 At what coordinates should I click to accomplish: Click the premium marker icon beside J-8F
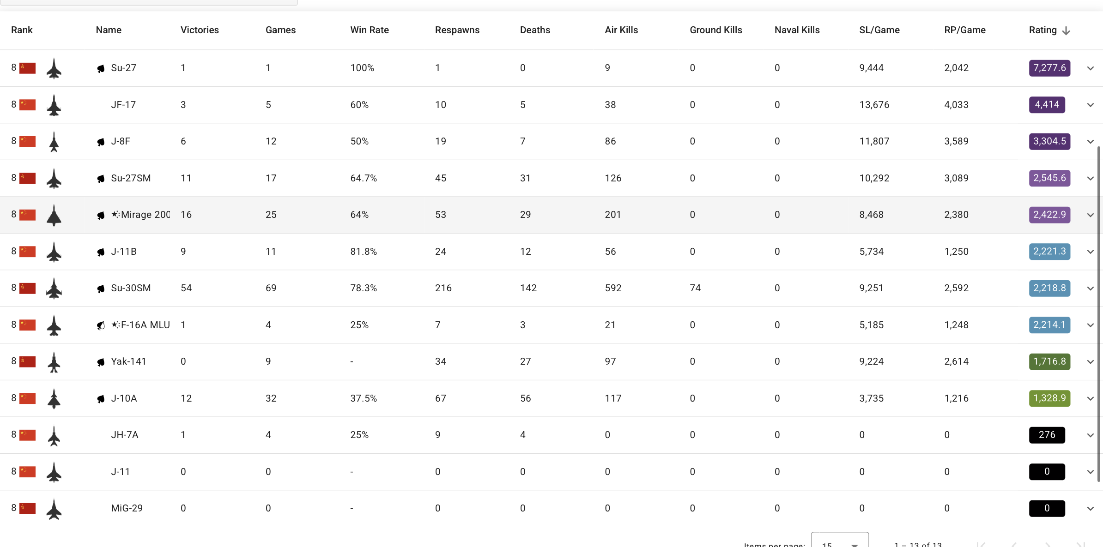(101, 142)
